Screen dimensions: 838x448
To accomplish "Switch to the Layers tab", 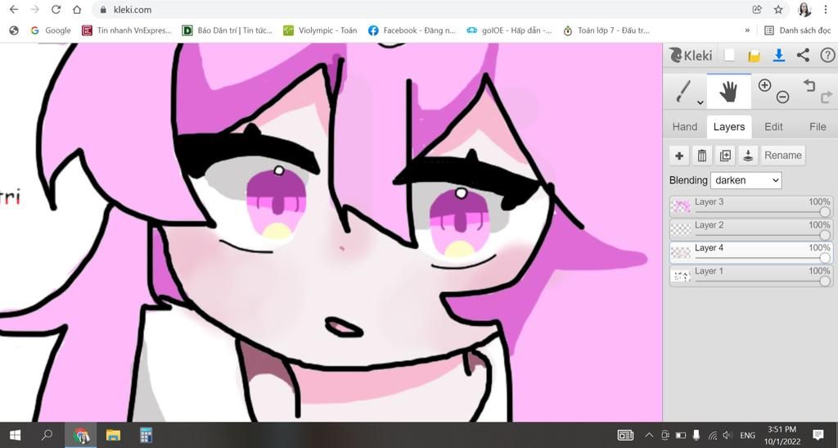I will [729, 127].
